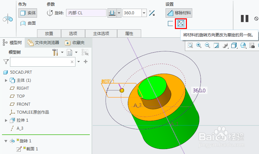Open the display style cube icon
Screen dimensions: 259x154
(x=234, y=46)
